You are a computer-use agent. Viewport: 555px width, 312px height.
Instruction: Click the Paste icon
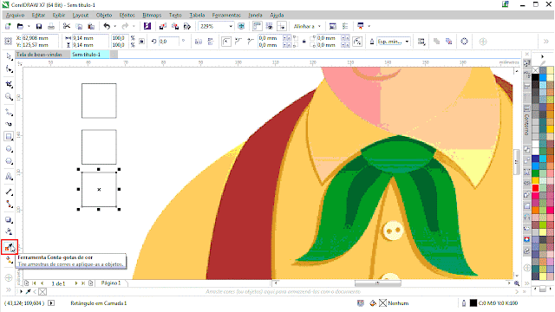(91, 26)
